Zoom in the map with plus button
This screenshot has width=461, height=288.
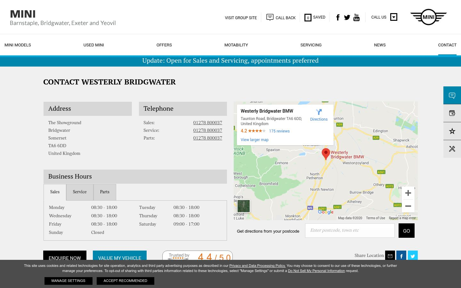[x=408, y=193]
